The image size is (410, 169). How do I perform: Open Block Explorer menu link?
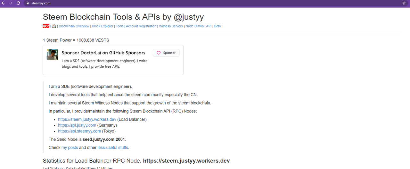pyautogui.click(x=102, y=26)
